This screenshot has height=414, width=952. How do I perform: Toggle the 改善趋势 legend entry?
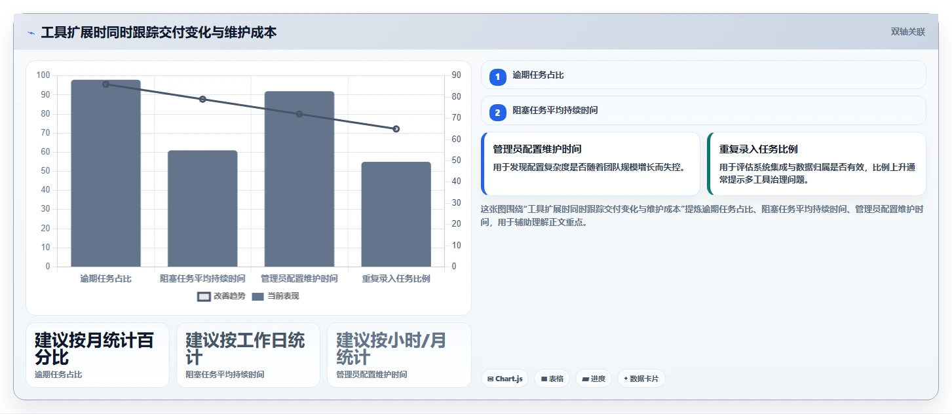click(x=221, y=296)
